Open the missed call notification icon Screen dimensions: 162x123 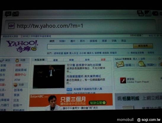16,14
